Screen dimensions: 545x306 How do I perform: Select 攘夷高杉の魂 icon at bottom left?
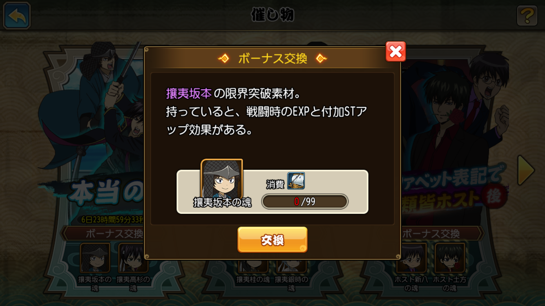click(133, 258)
